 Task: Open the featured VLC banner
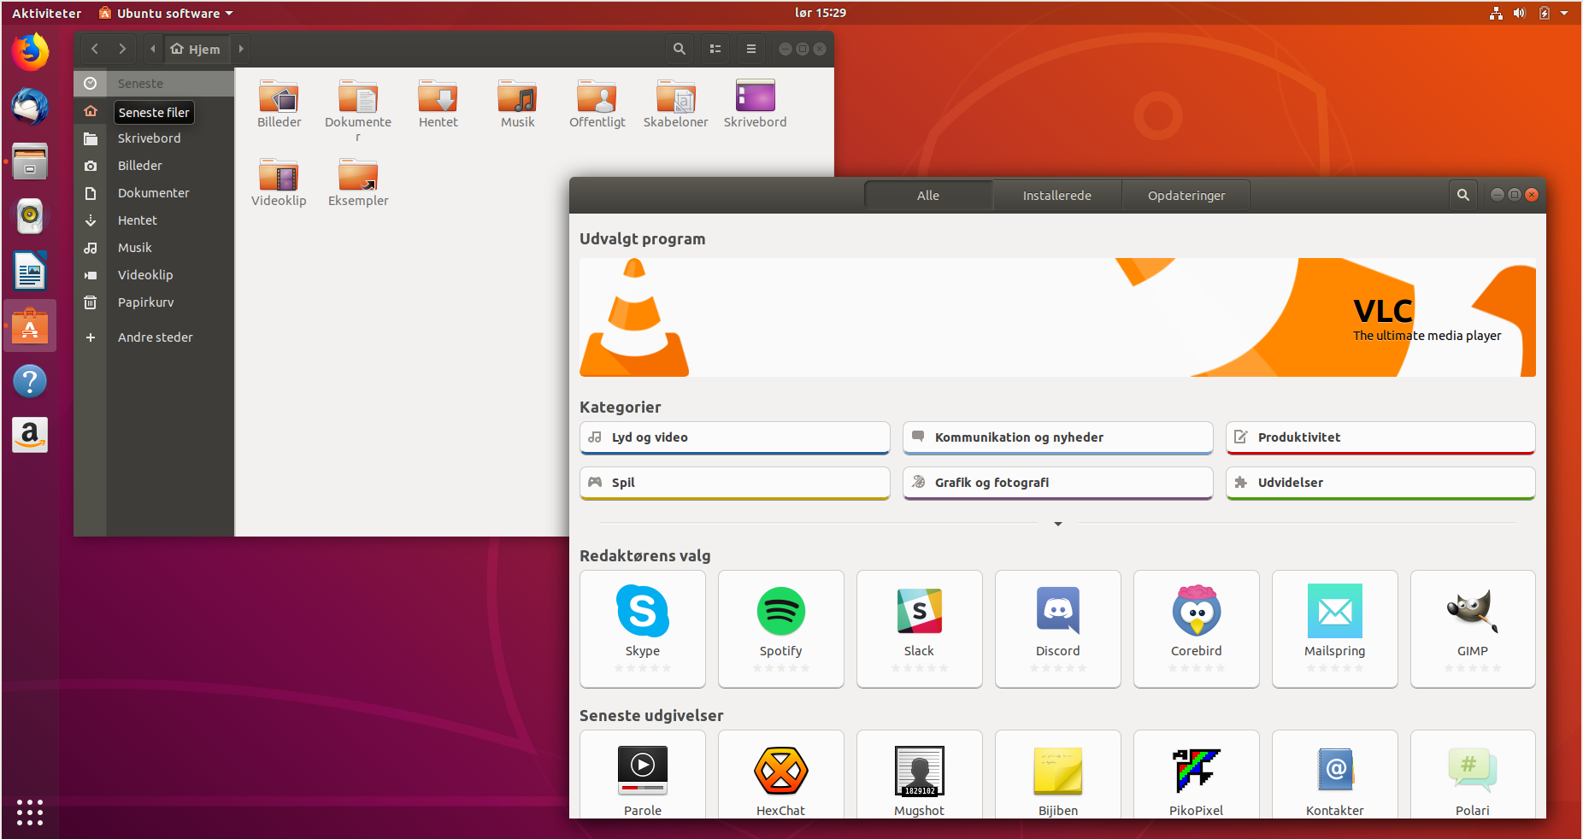point(1057,317)
